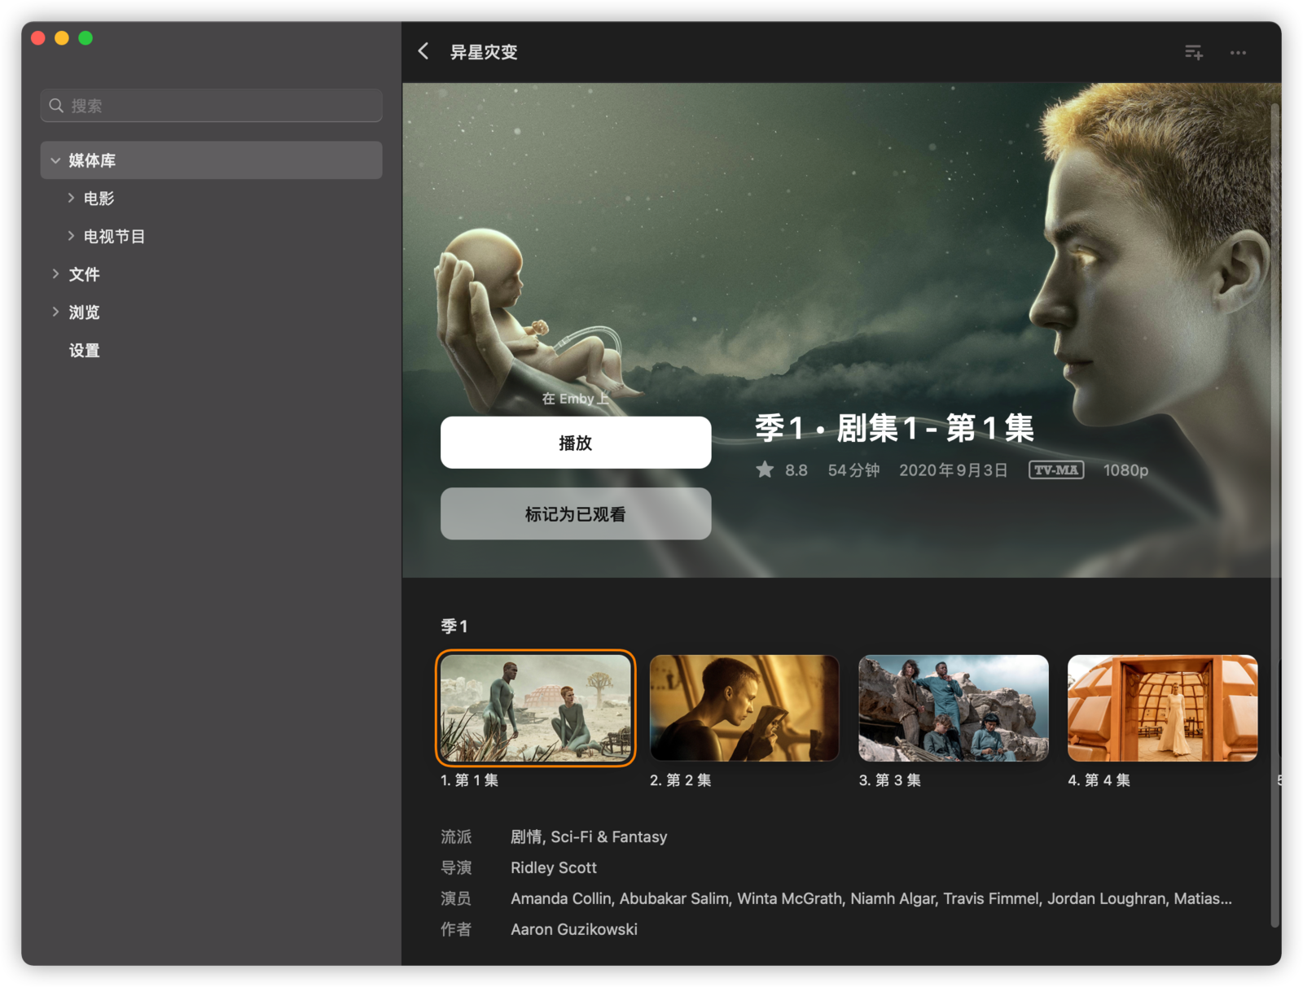1303x987 pixels.
Task: Expand the 文件 section chevron
Action: pyautogui.click(x=55, y=274)
